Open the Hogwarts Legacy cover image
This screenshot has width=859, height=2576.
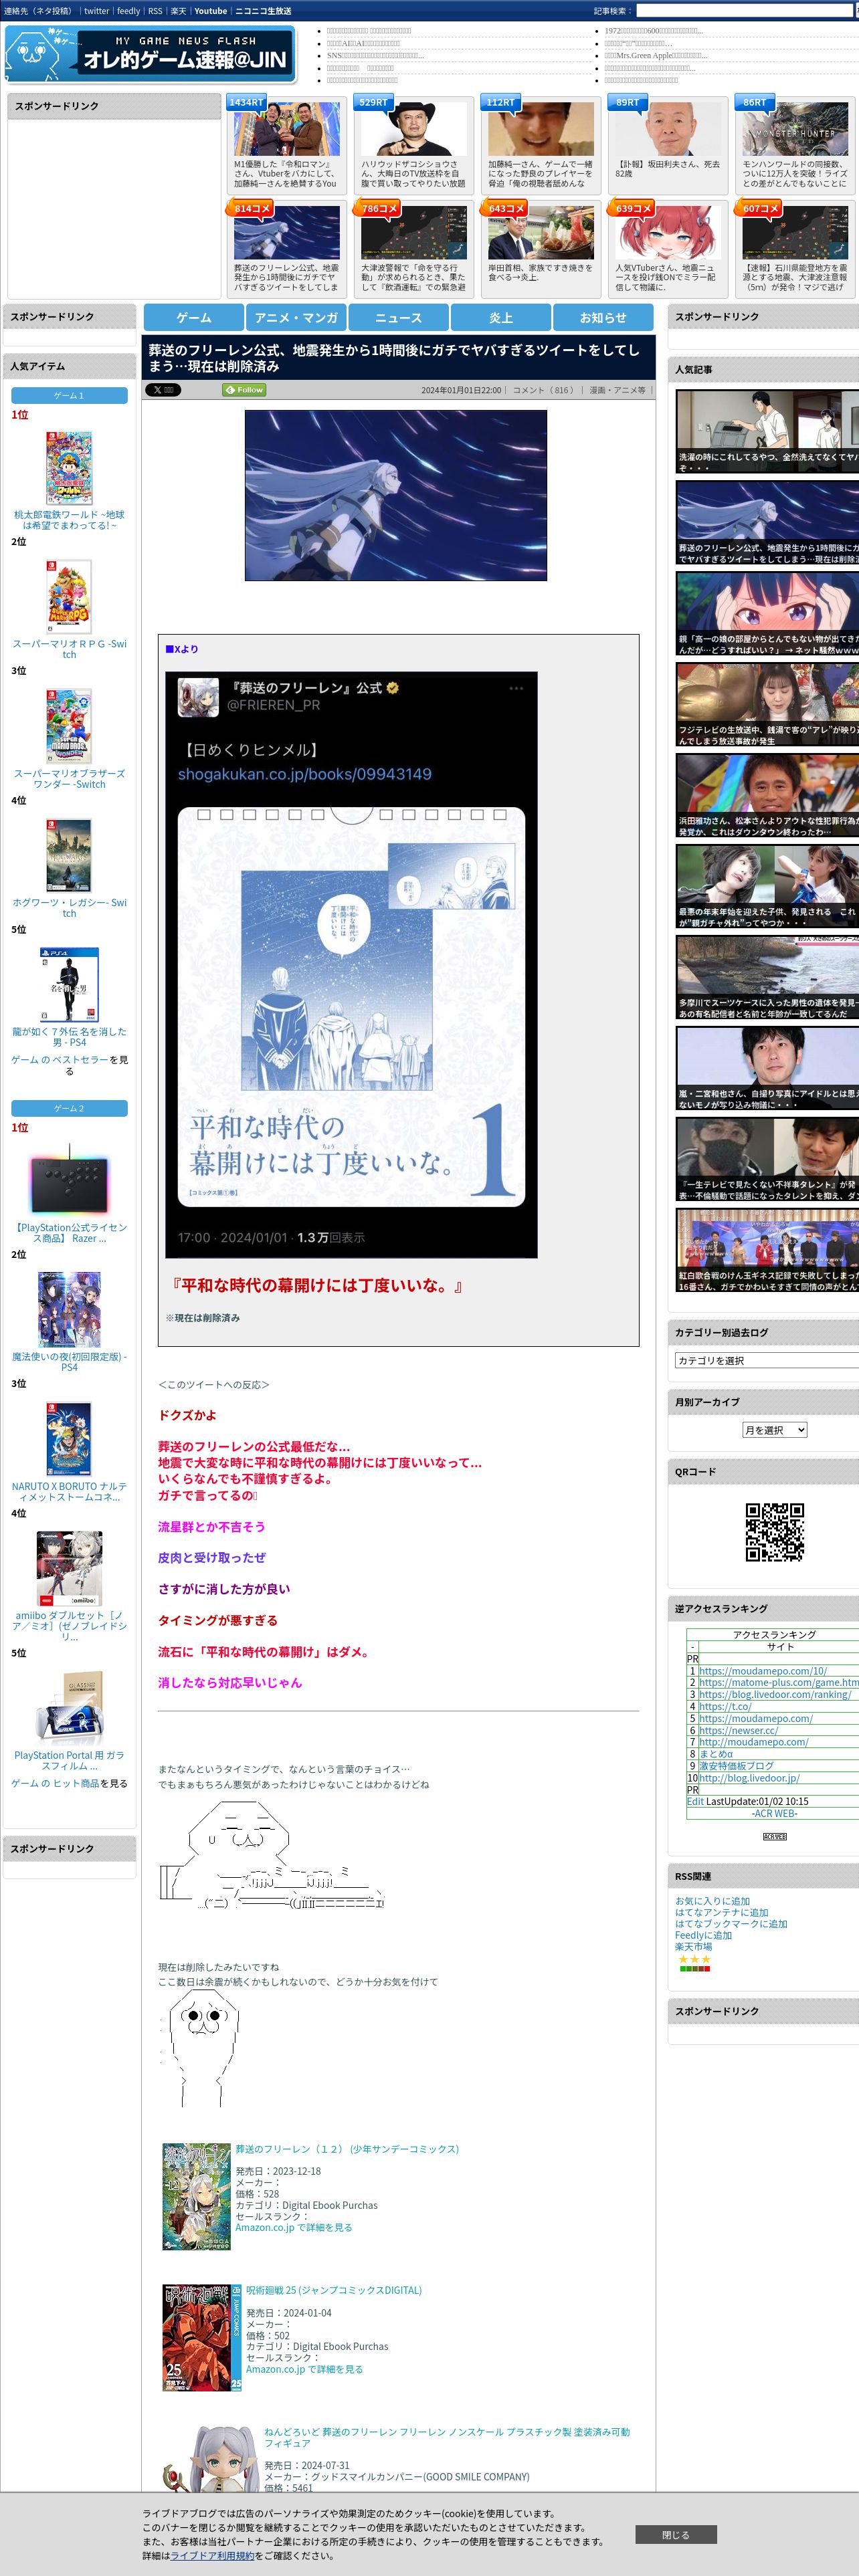click(x=69, y=855)
